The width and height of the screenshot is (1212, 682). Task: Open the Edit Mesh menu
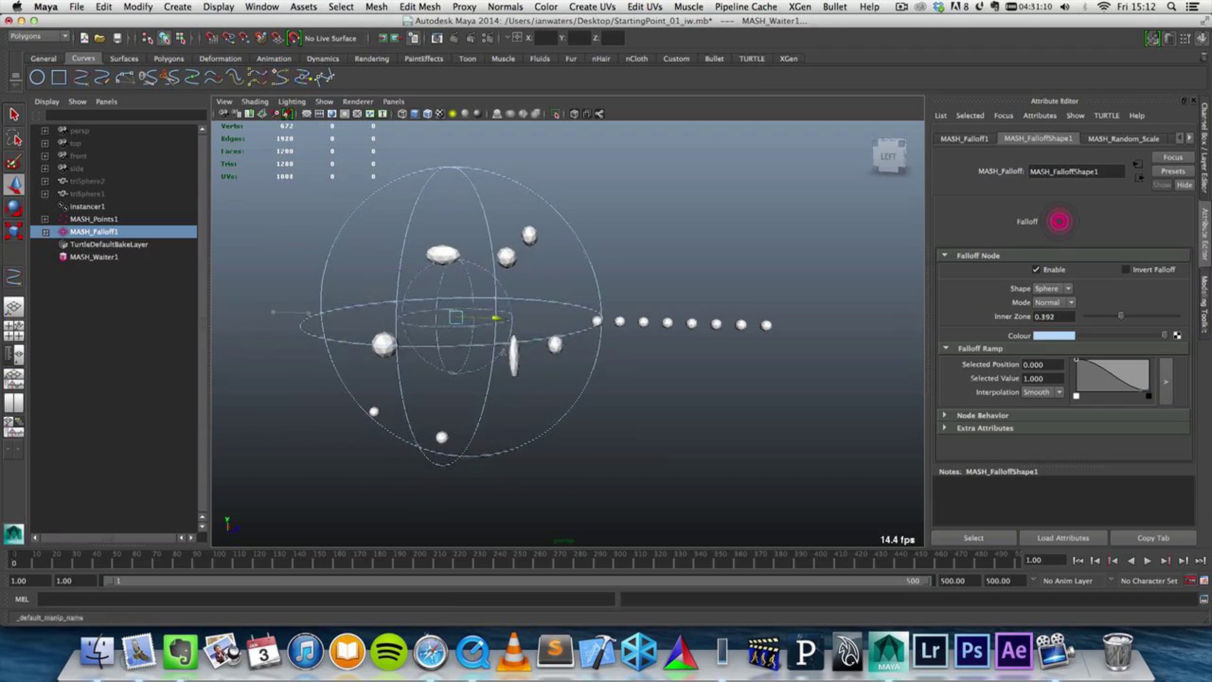pyautogui.click(x=420, y=7)
